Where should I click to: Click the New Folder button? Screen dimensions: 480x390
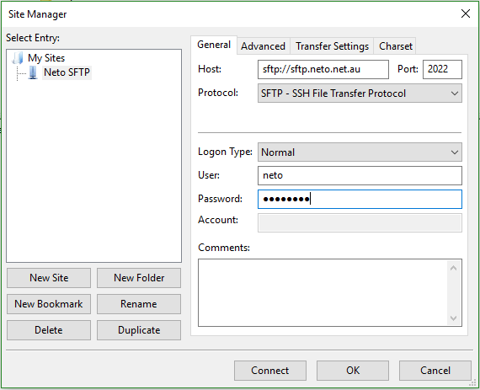[x=139, y=278]
